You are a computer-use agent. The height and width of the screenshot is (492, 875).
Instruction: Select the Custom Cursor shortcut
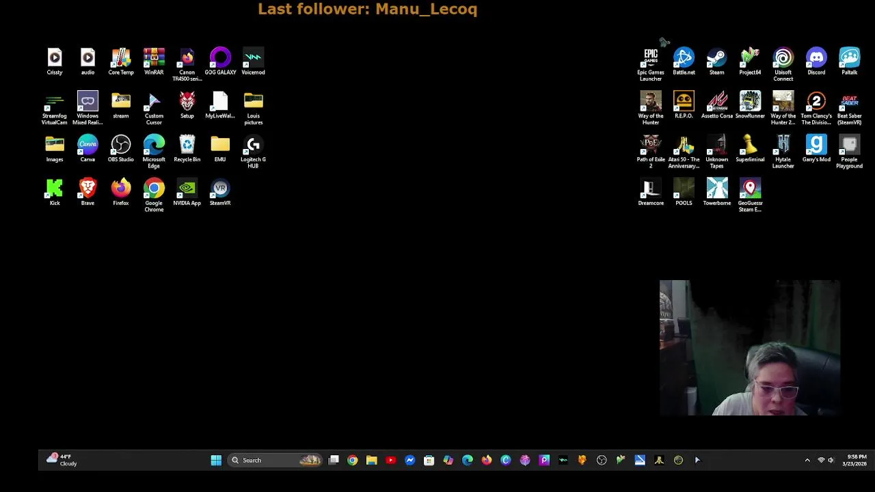(x=154, y=109)
